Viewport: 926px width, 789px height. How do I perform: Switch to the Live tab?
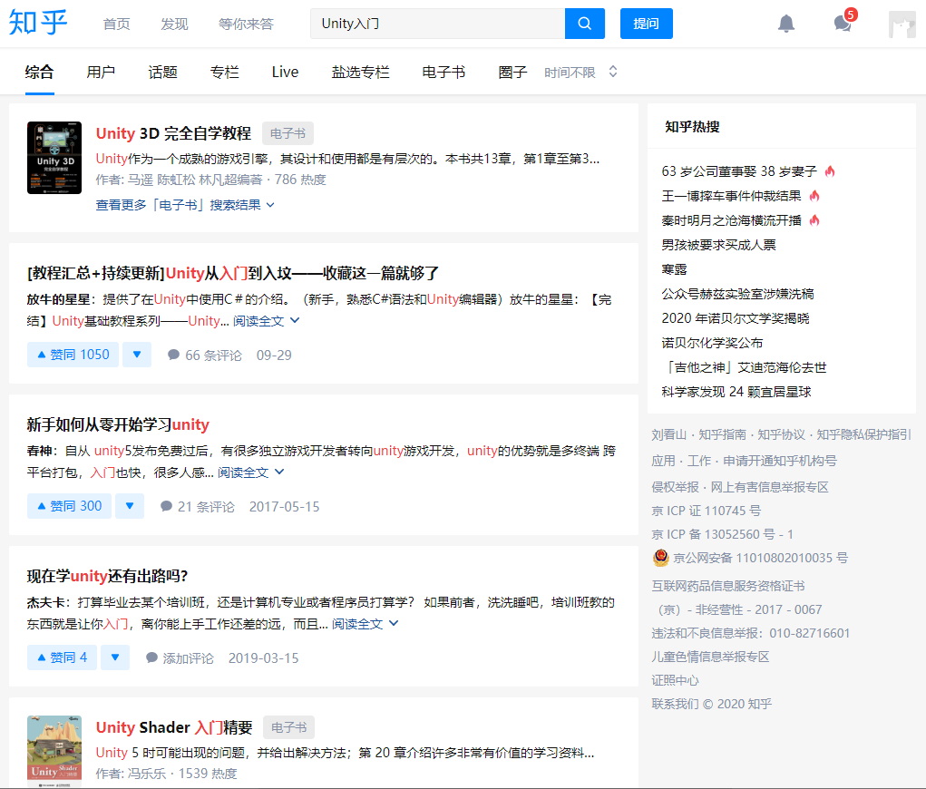pyautogui.click(x=286, y=72)
